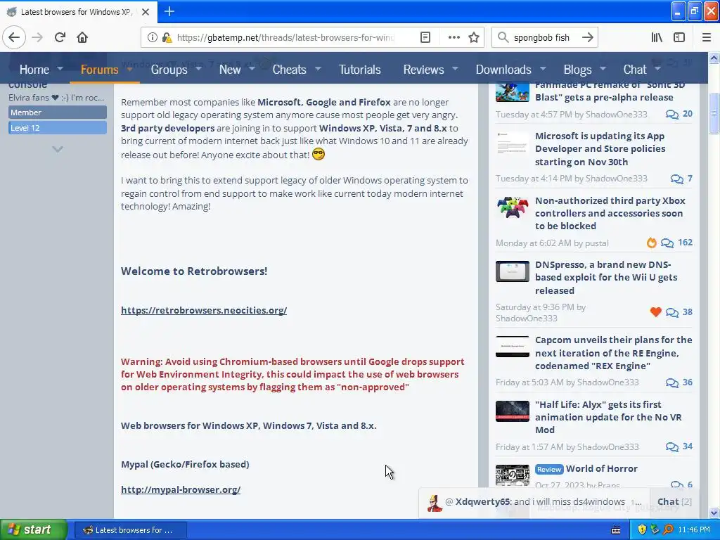This screenshot has width=720, height=540.
Task: Click comments icon beside count 36
Action: [671, 383]
